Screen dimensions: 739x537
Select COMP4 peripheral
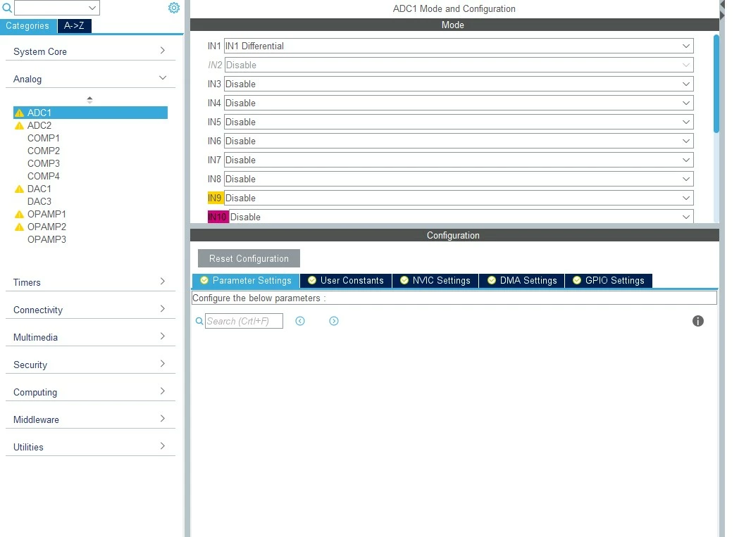pos(44,176)
